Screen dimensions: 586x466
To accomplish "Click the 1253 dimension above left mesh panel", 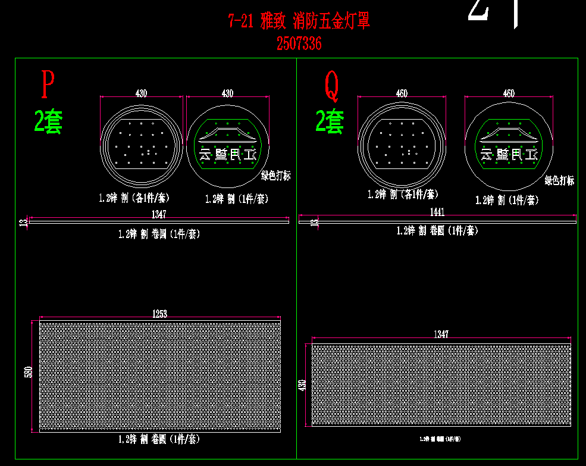I will [x=159, y=314].
